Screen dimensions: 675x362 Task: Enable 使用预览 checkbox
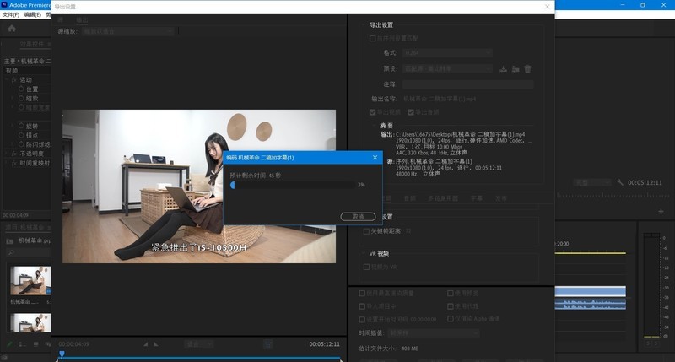click(x=451, y=293)
